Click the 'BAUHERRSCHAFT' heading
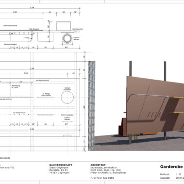The image size is (184, 184). (61, 165)
